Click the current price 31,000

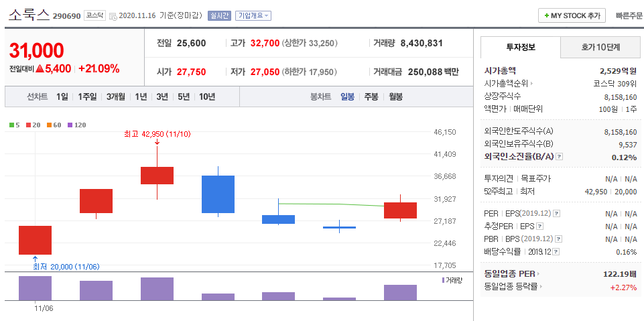pyautogui.click(x=37, y=50)
